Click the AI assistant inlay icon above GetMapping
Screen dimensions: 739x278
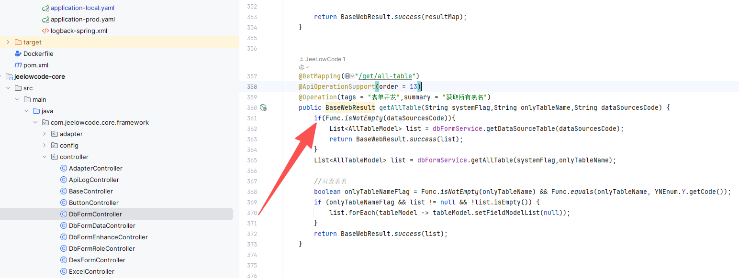pyautogui.click(x=302, y=67)
